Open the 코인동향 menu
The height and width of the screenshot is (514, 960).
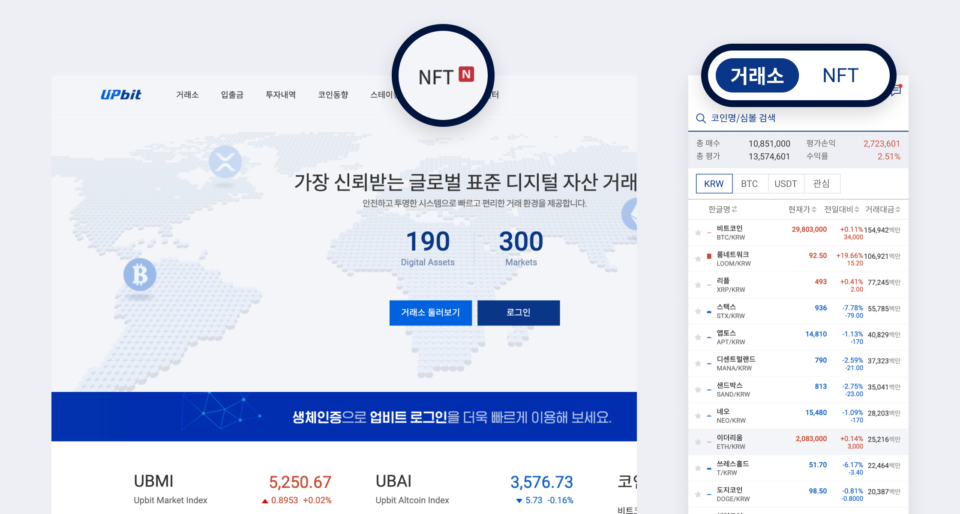(x=333, y=95)
